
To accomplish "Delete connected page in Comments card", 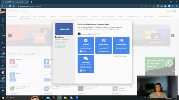I will 91,71.
